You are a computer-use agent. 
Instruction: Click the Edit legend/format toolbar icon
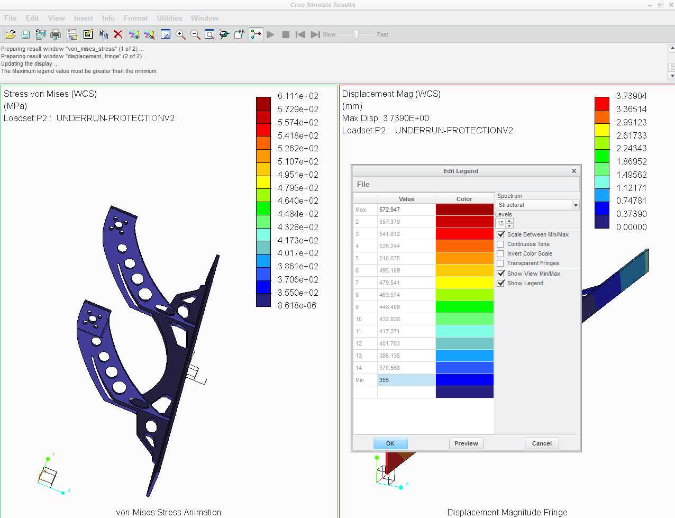tap(166, 34)
